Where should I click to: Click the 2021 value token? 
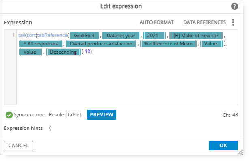coord(154,36)
